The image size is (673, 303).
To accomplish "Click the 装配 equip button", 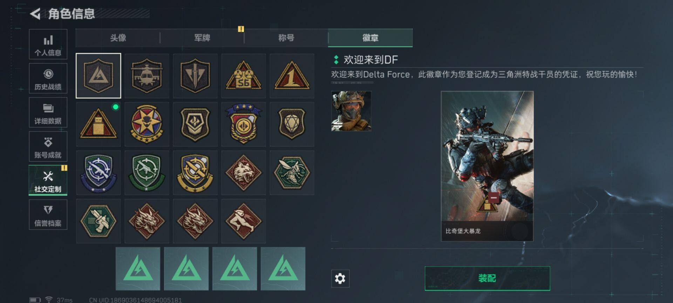I will point(487,278).
